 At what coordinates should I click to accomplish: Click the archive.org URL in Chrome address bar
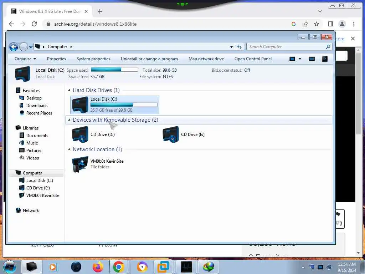point(95,24)
